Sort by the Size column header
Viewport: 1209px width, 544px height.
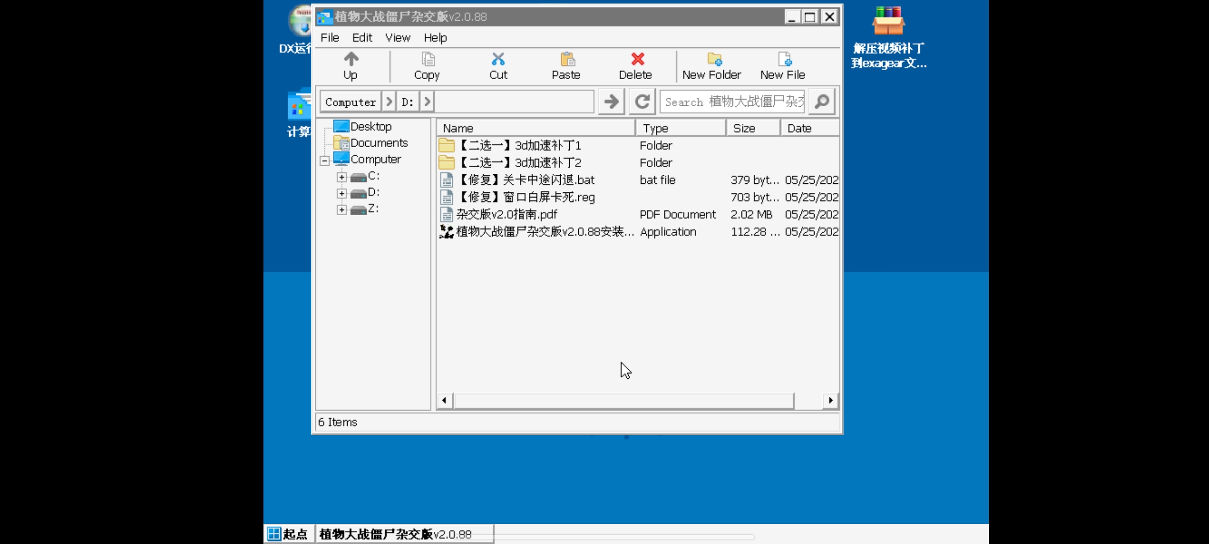coord(753,128)
